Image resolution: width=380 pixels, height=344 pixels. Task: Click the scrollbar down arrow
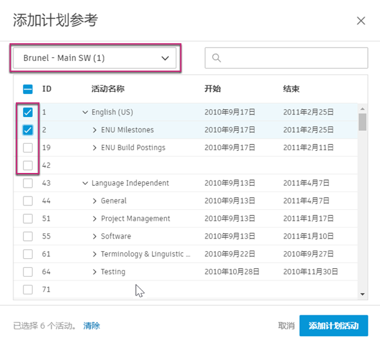click(x=363, y=294)
